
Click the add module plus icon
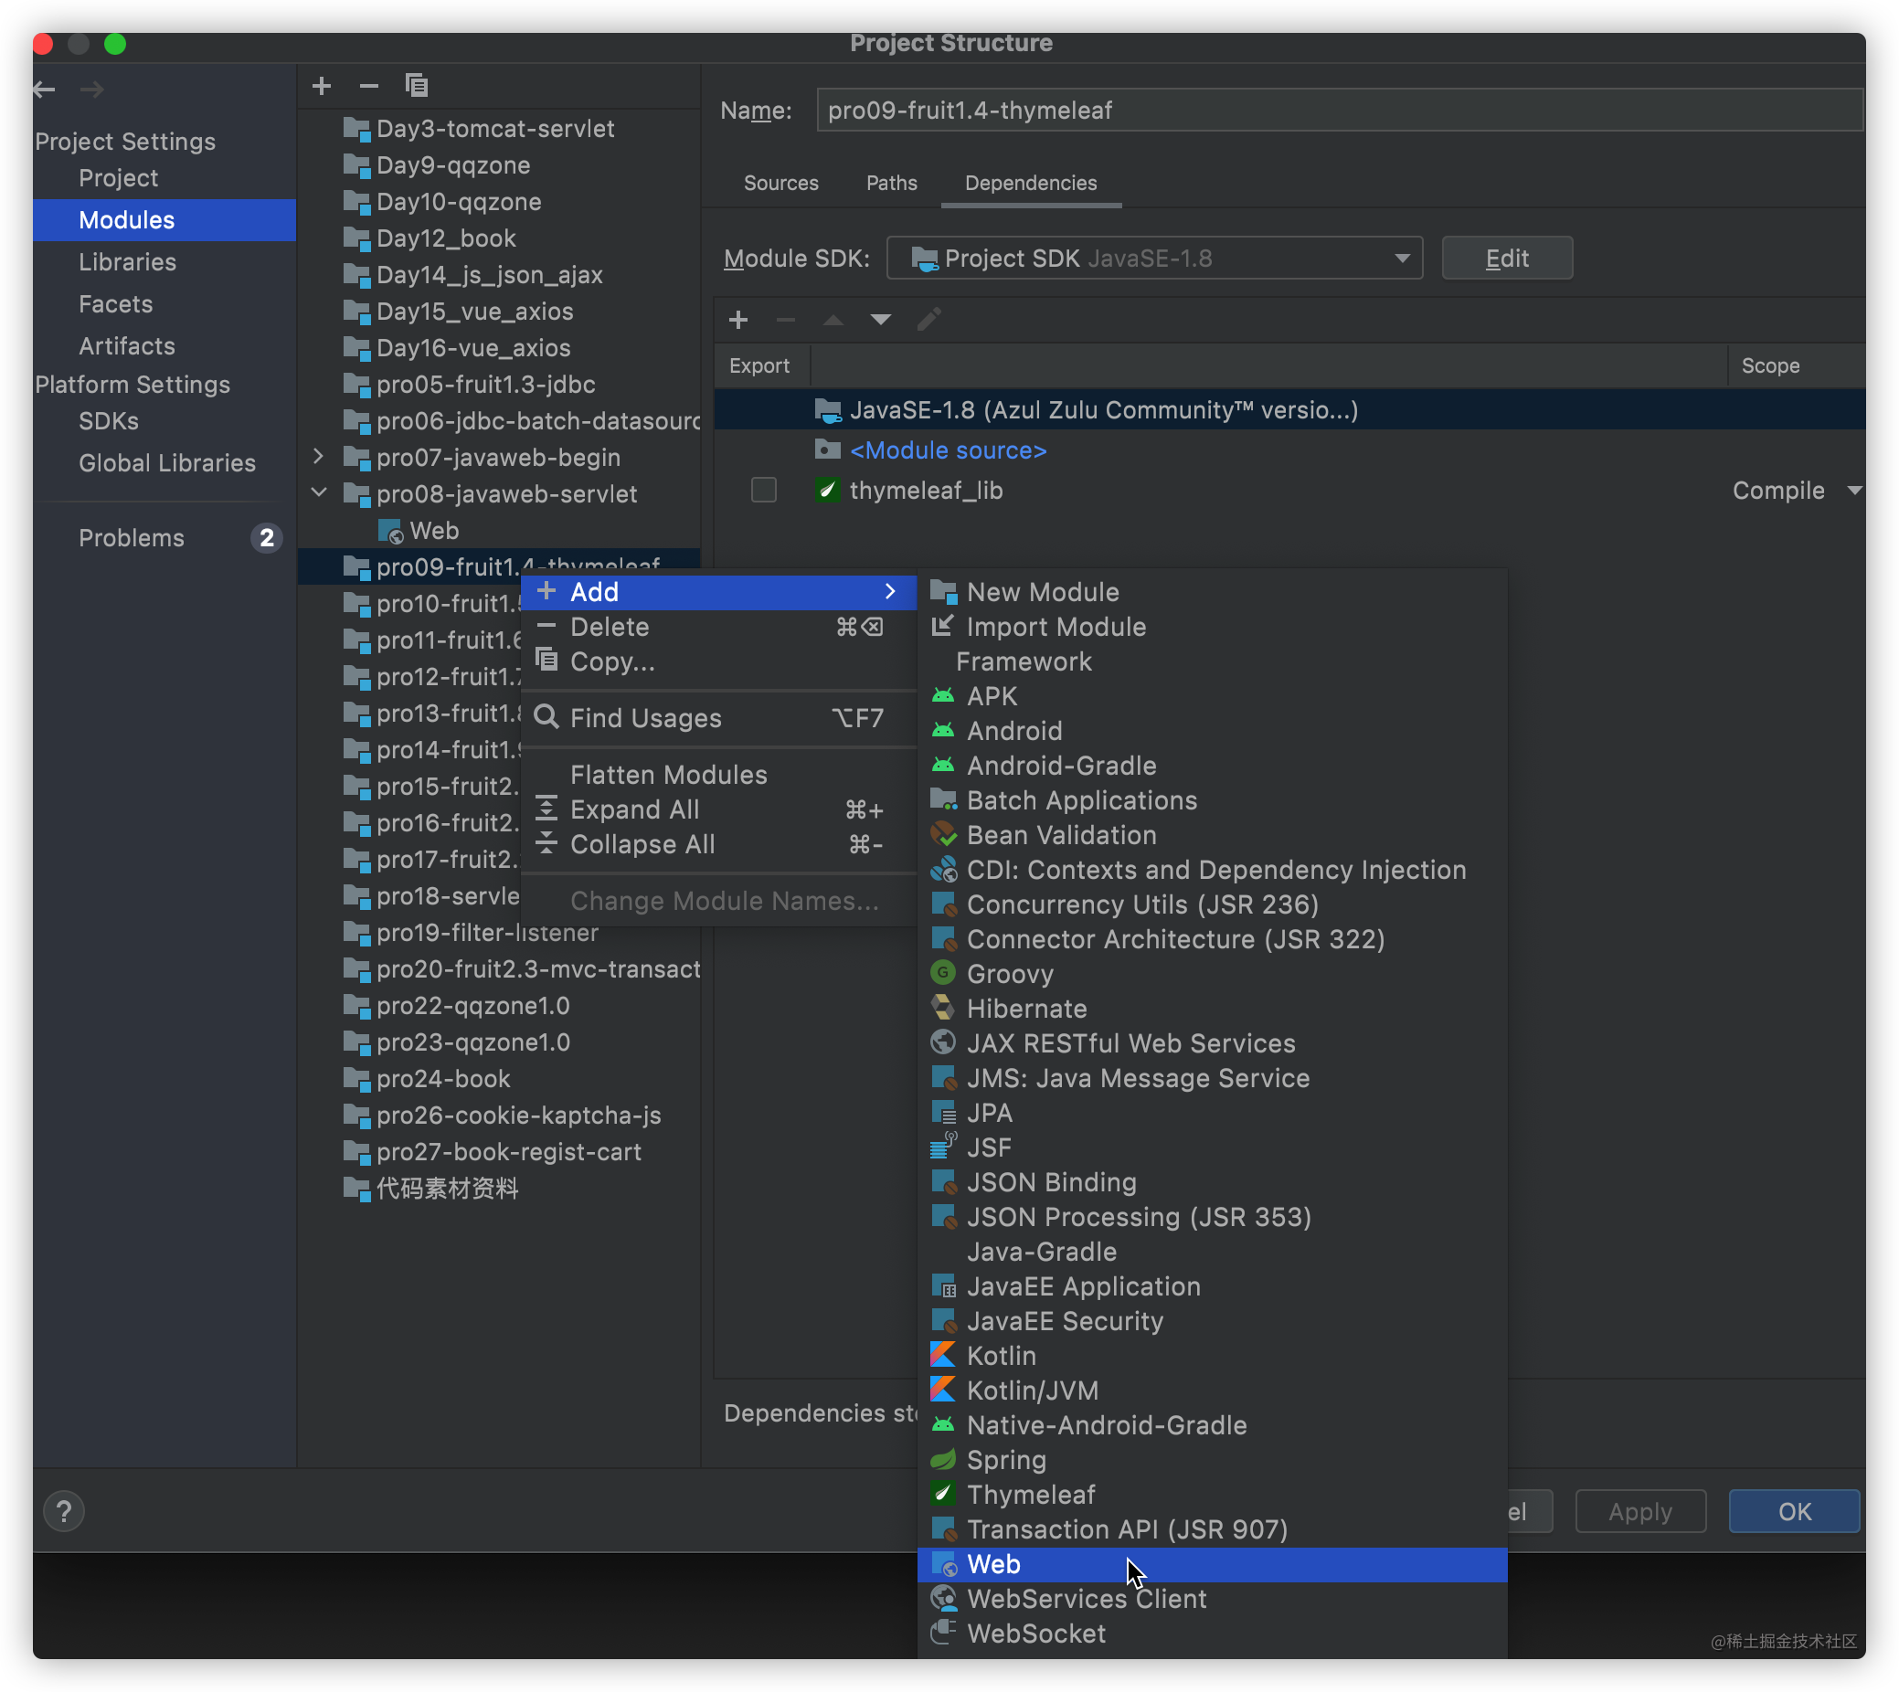(322, 87)
